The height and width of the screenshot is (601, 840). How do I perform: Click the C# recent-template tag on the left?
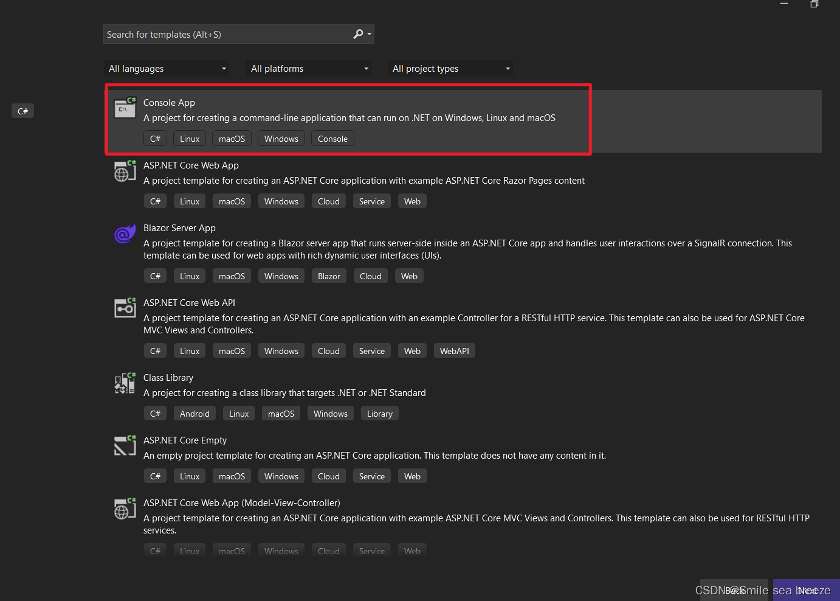(22, 111)
